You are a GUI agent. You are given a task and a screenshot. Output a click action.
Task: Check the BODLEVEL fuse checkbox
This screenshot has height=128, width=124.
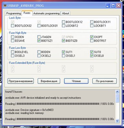[13, 52]
